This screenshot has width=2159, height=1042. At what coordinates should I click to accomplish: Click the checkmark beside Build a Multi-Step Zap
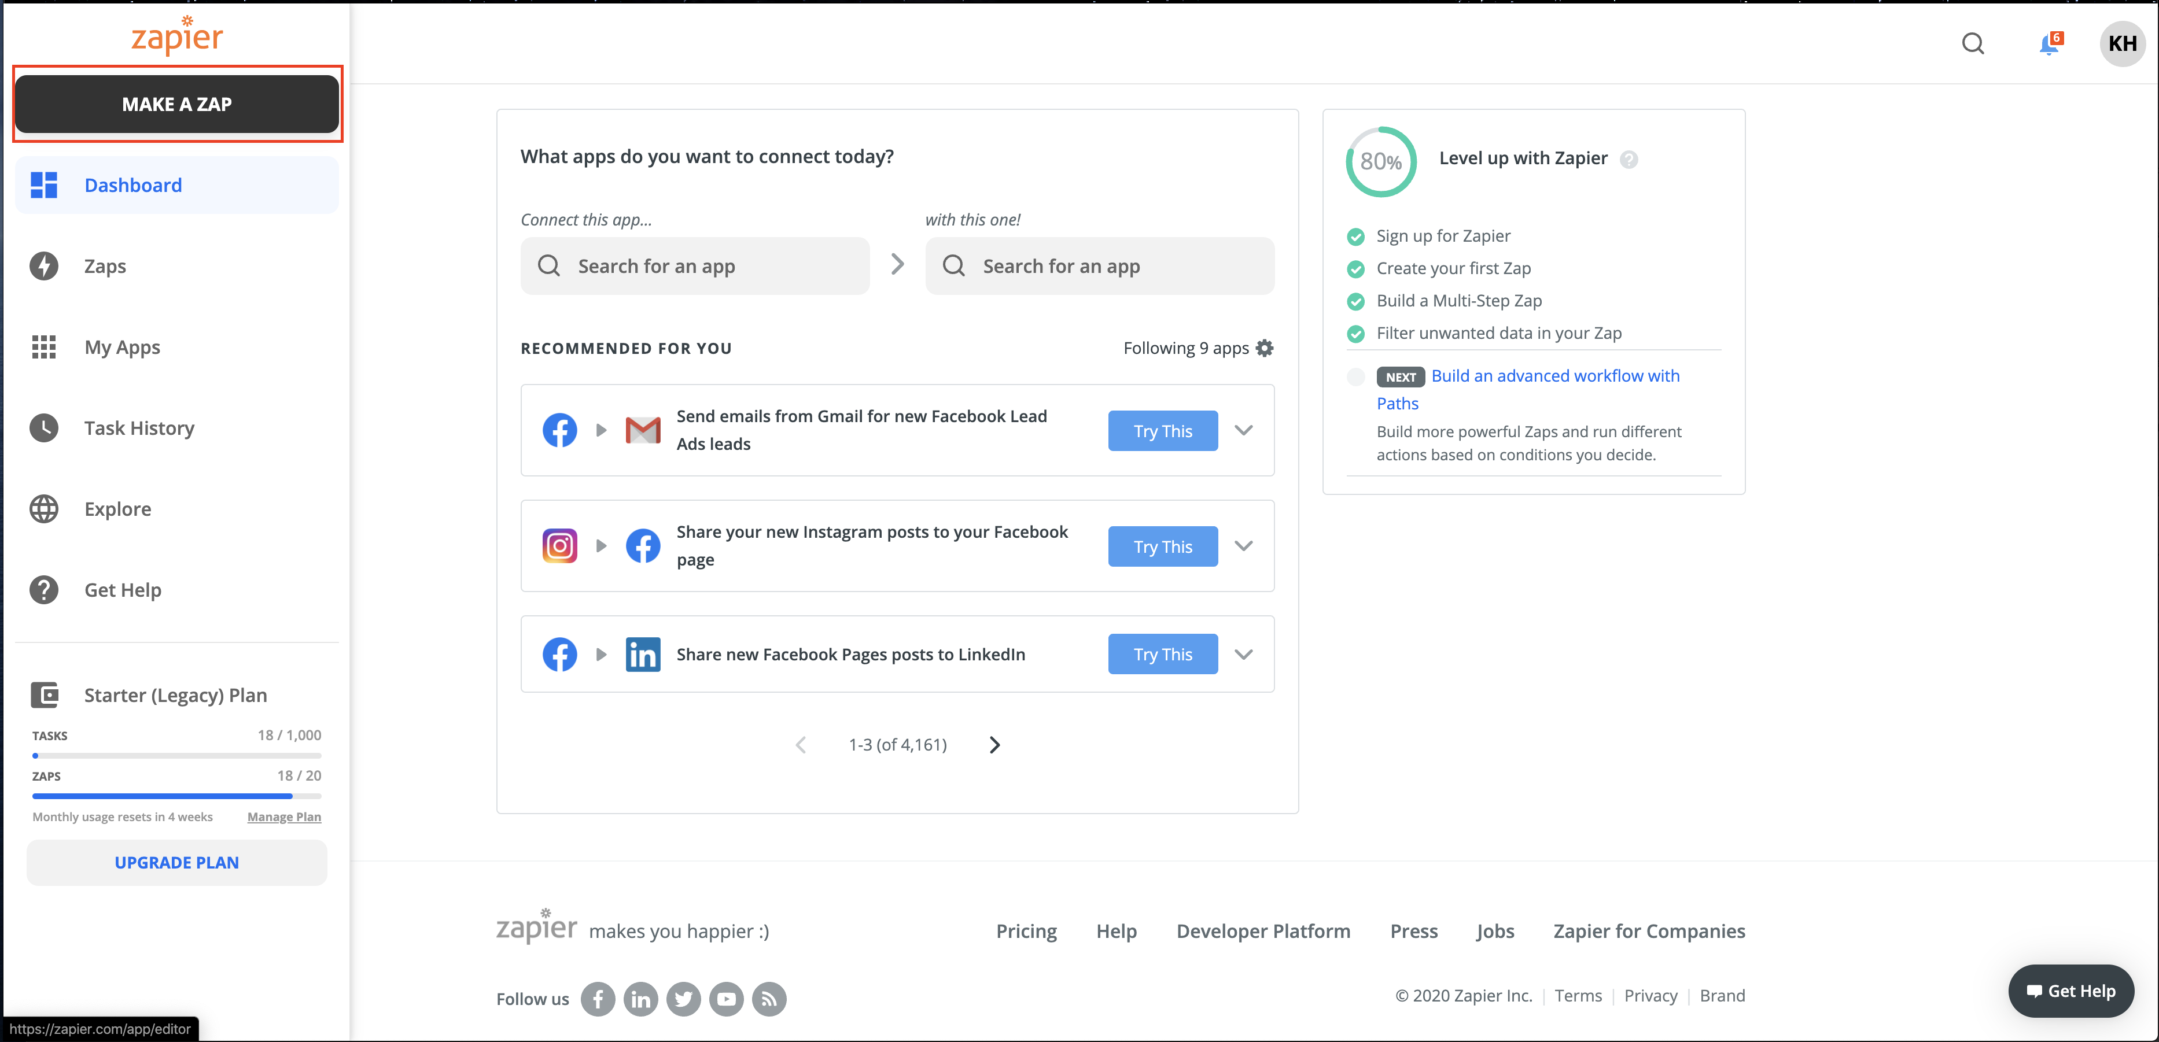pos(1355,301)
